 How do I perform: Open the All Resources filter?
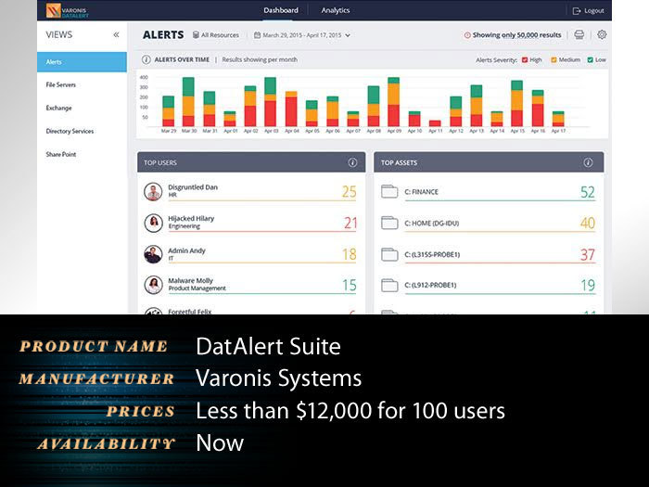point(216,35)
